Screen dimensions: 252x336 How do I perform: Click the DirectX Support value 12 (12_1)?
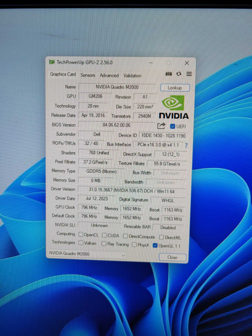click(170, 155)
